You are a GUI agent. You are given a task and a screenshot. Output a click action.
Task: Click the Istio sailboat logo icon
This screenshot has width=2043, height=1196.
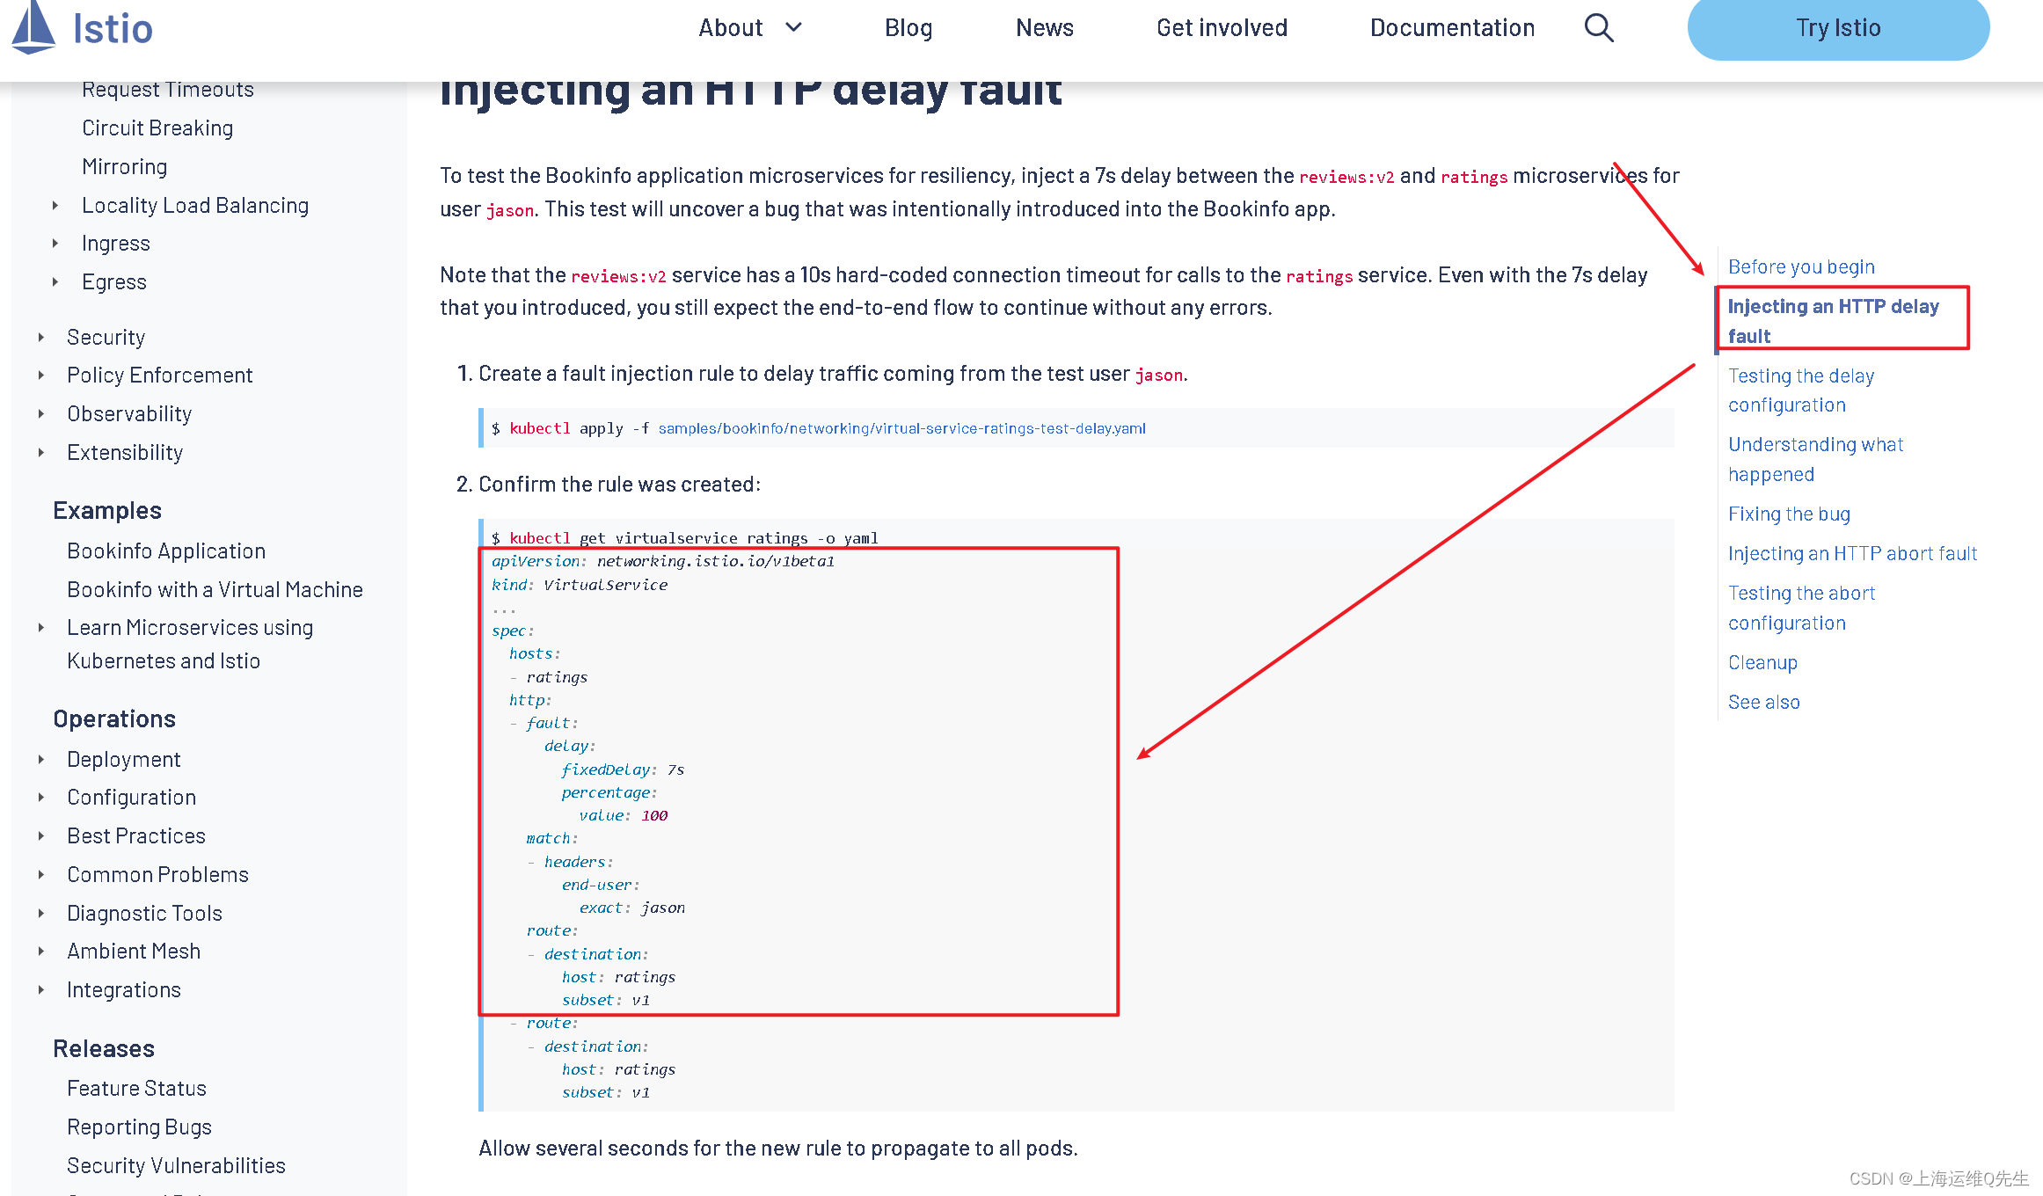coord(33,27)
